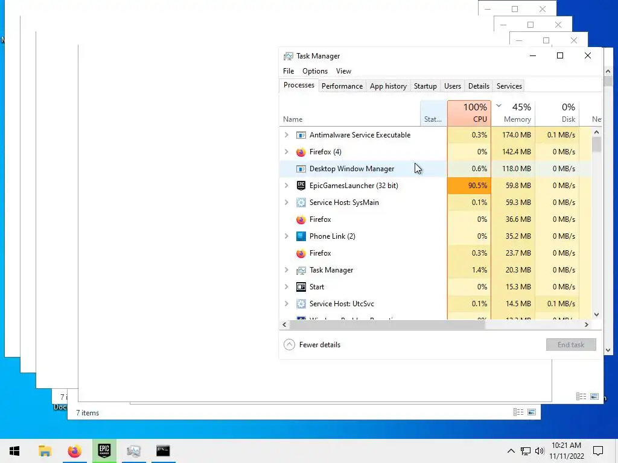The width and height of the screenshot is (618, 463).
Task: Expand Service Host: UtcSvc group
Action: pos(287,304)
